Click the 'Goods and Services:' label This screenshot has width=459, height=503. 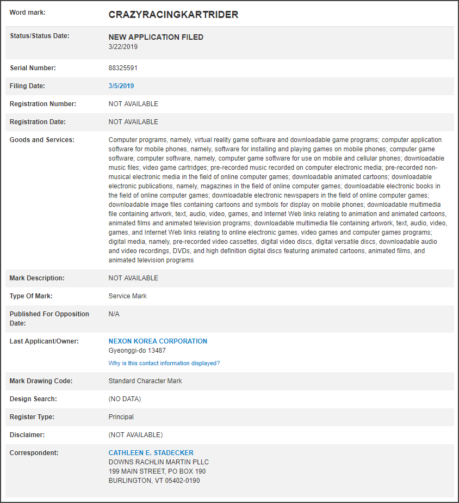click(x=42, y=140)
